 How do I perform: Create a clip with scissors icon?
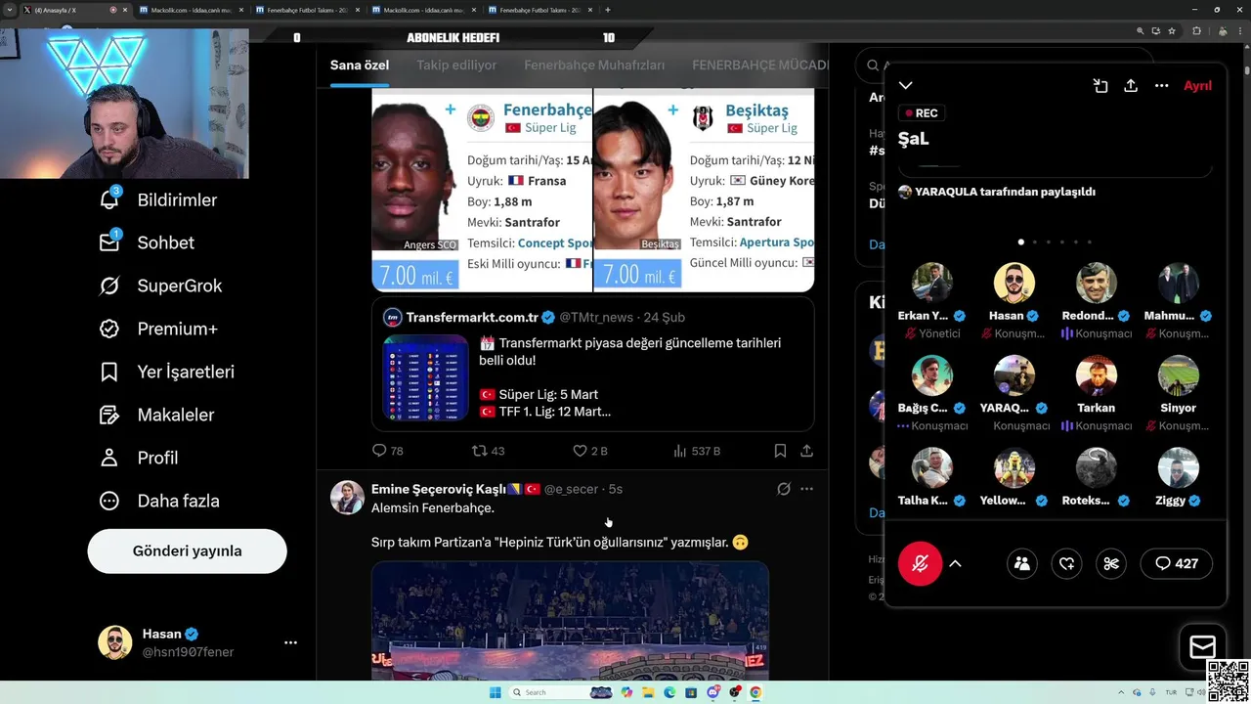(x=1111, y=563)
